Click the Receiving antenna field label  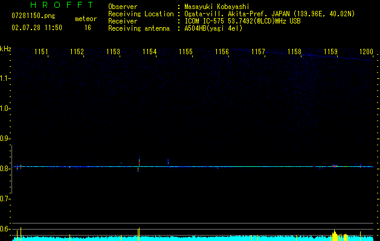139,28
